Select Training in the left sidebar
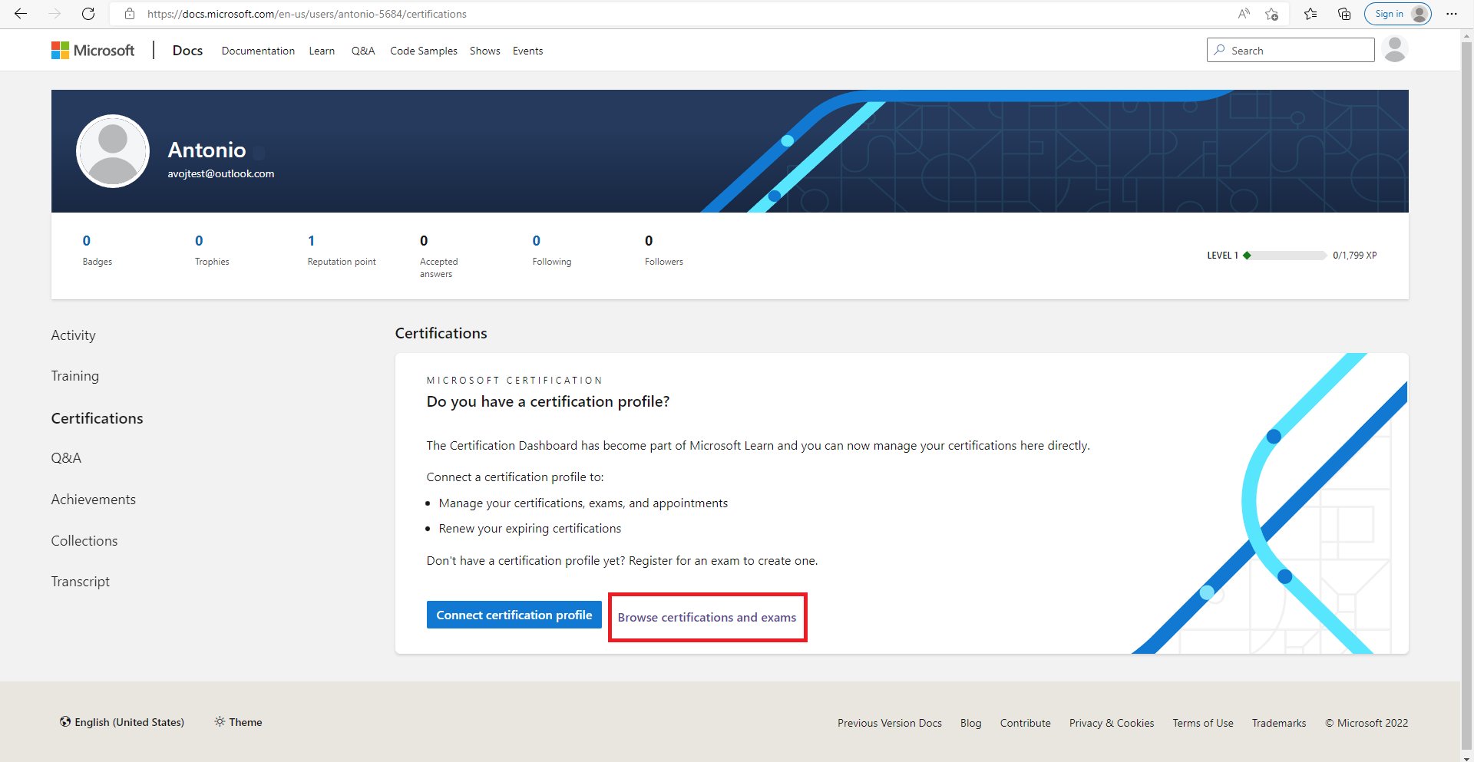Viewport: 1474px width, 762px height. coord(75,376)
